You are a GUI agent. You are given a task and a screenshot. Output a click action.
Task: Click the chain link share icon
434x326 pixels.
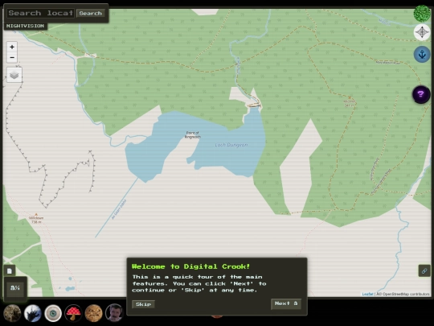pyautogui.click(x=424, y=270)
